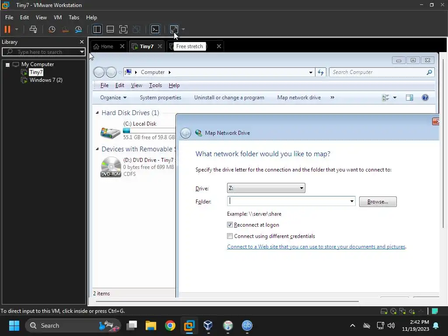The width and height of the screenshot is (448, 336).
Task: Open the Explorer View menu
Action: pos(136,85)
